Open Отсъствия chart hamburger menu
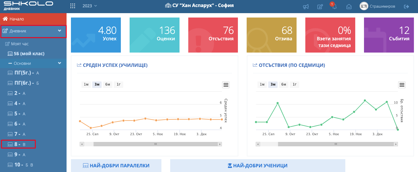 click(x=402, y=85)
